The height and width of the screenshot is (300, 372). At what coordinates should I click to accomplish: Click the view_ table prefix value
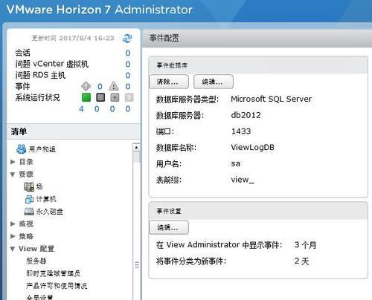coord(243,180)
